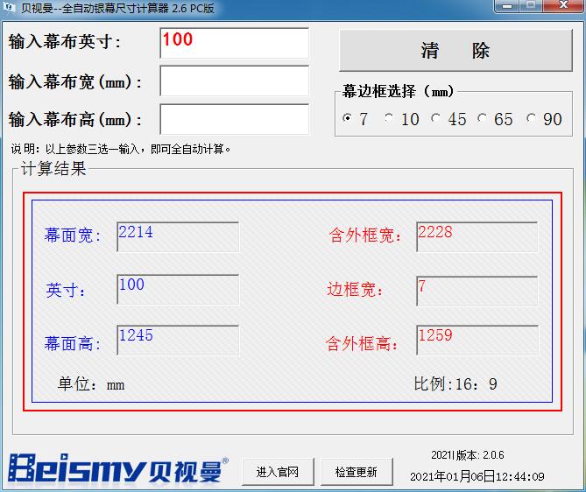Click the 比例:16: 9 ratio text

pyautogui.click(x=455, y=384)
